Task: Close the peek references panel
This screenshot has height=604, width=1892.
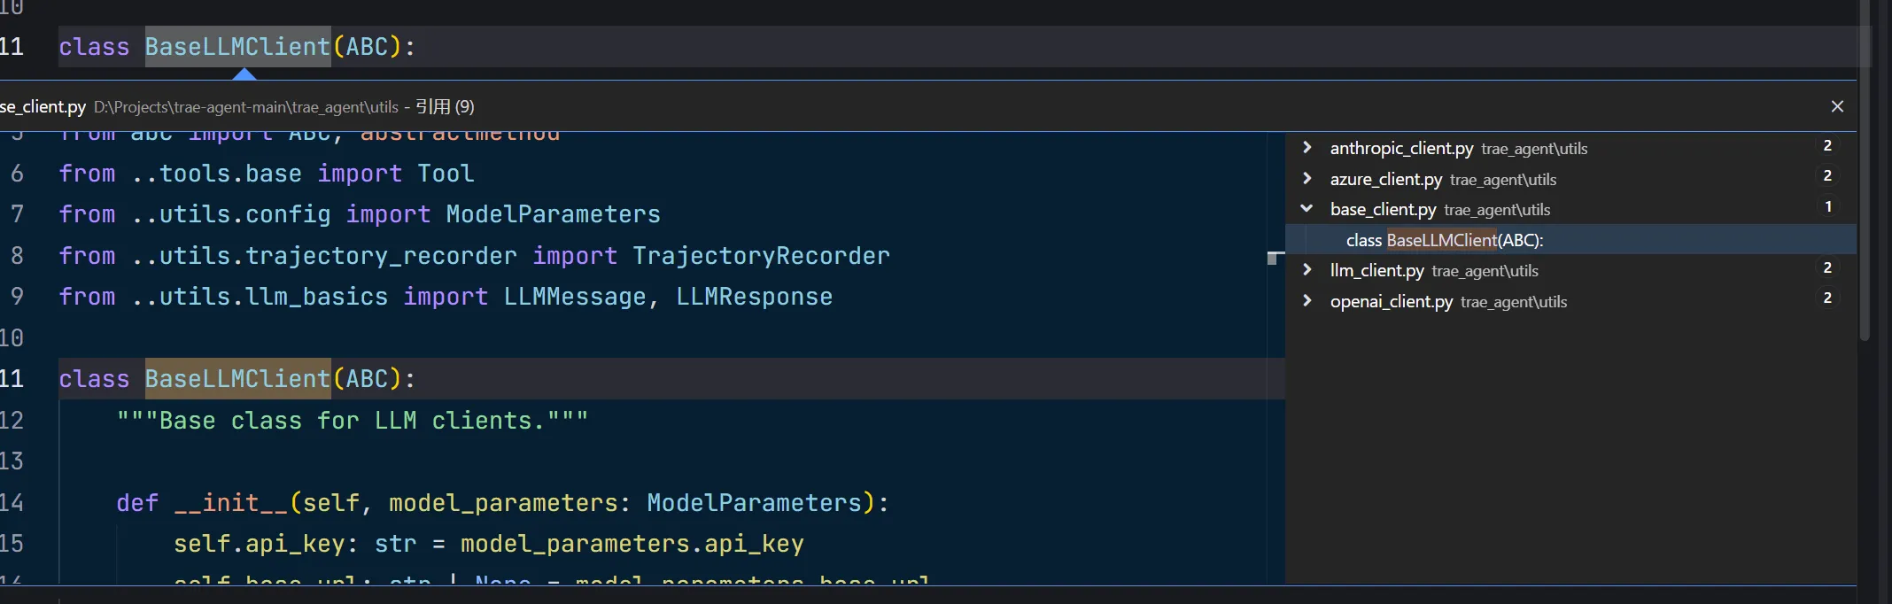Action: click(x=1837, y=106)
